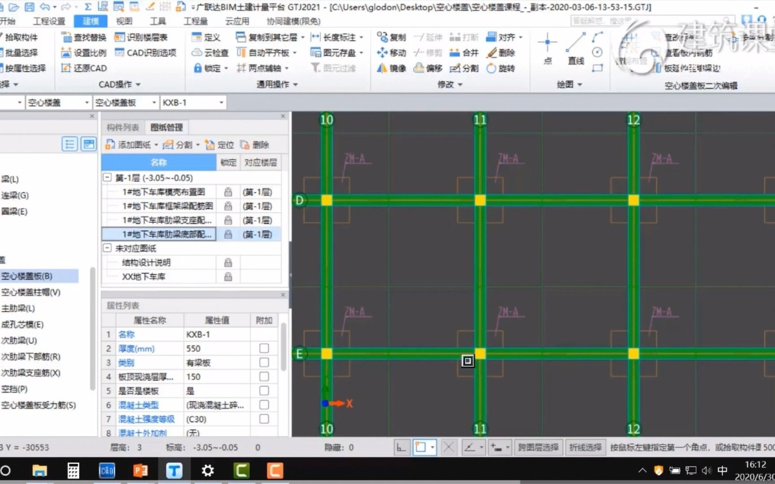Open the 识别楼层表 tool

tap(141, 37)
